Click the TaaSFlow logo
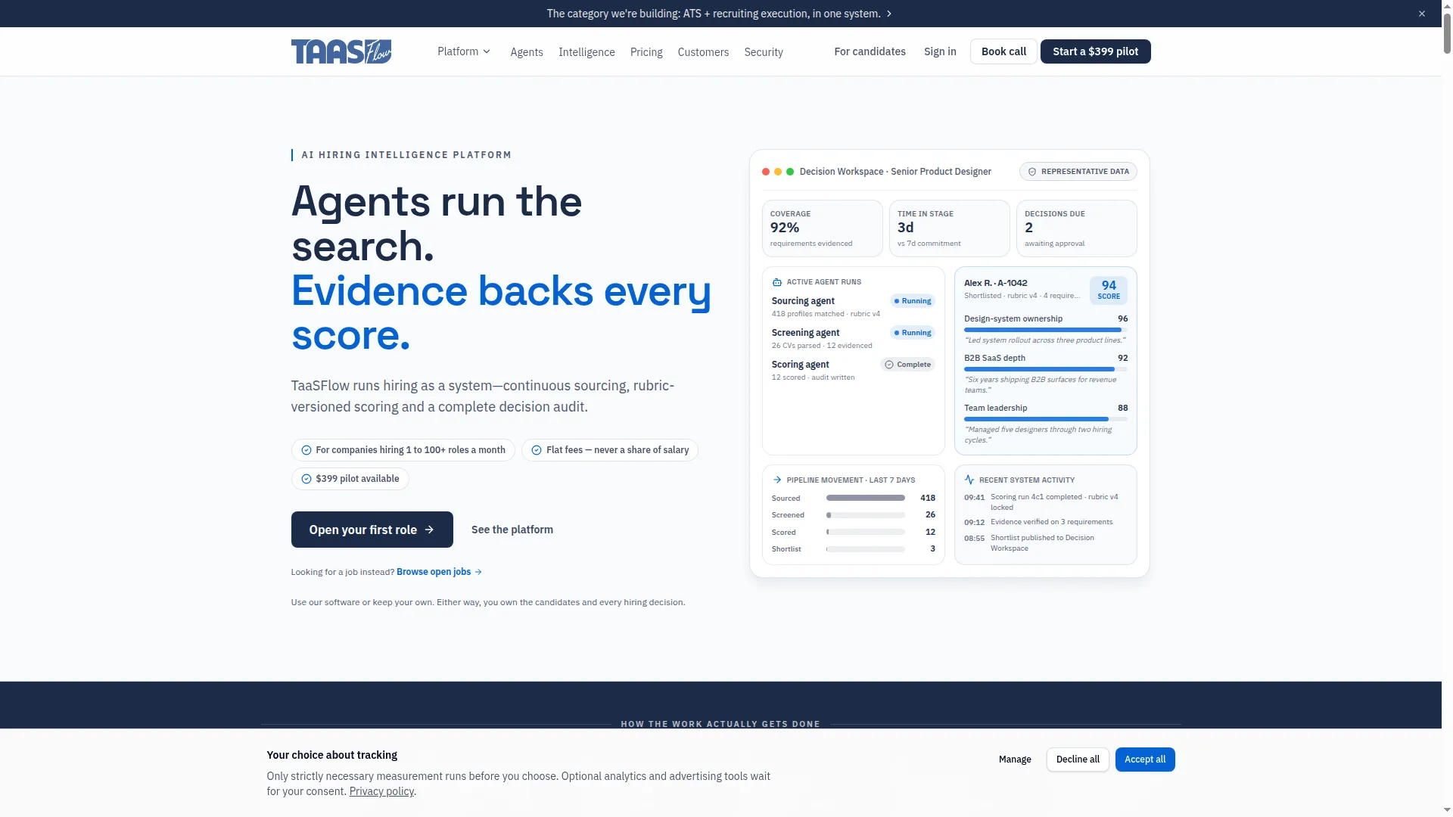This screenshot has width=1453, height=817. (x=341, y=51)
